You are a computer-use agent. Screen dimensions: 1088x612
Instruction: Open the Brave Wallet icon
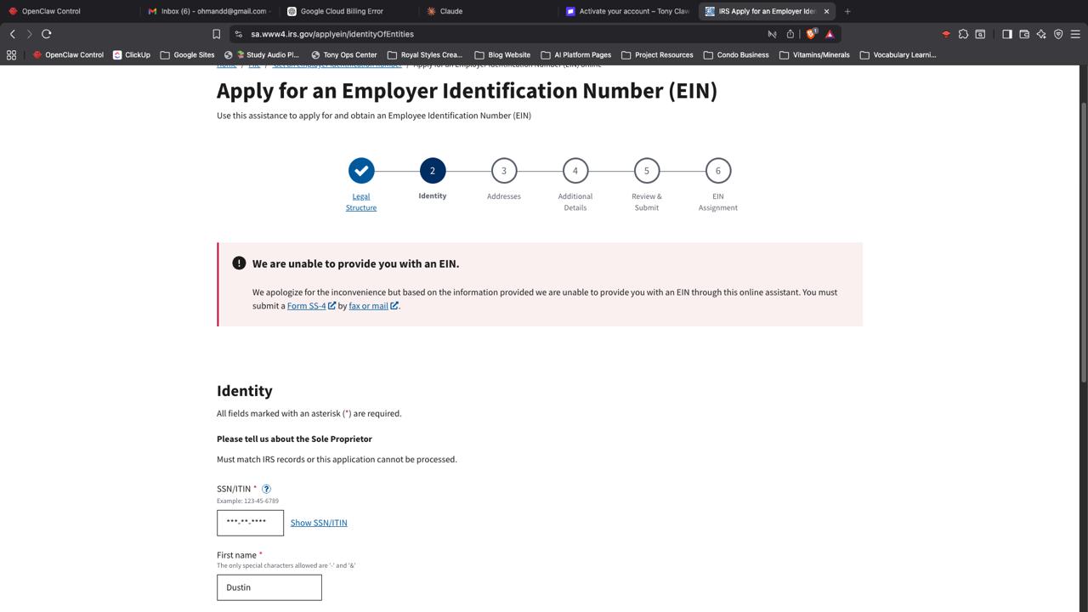(1024, 34)
